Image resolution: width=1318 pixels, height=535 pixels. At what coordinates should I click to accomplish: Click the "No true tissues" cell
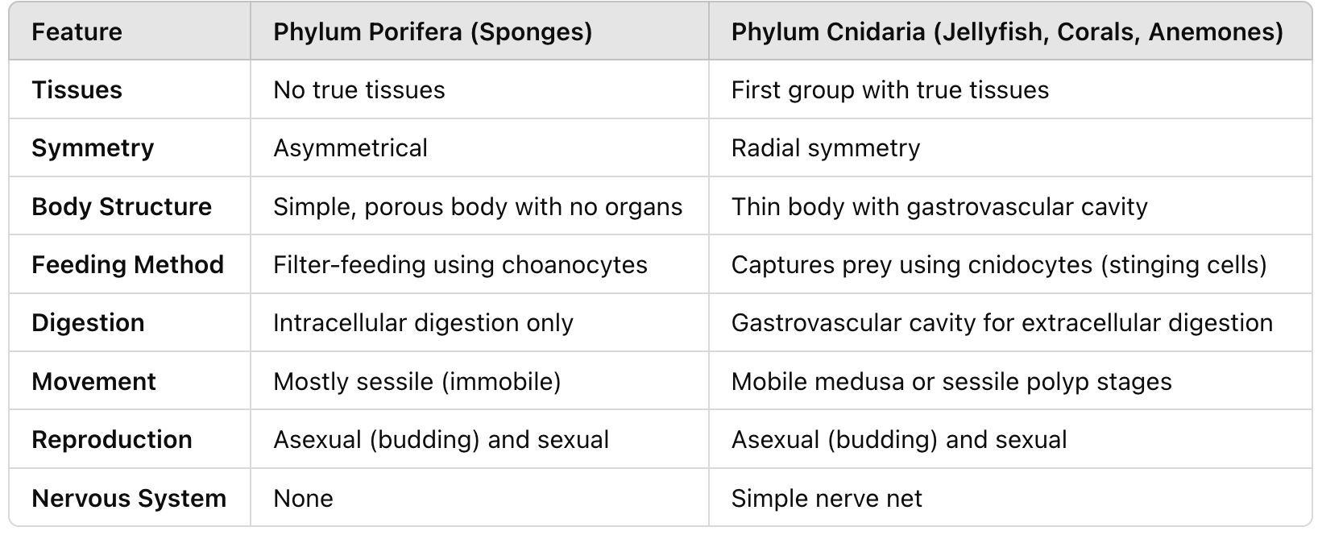point(359,90)
